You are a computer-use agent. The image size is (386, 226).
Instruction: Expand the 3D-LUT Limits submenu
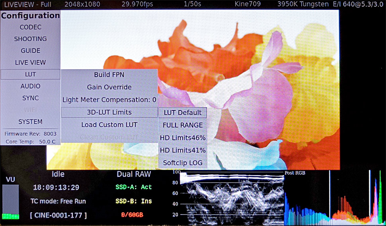point(109,112)
